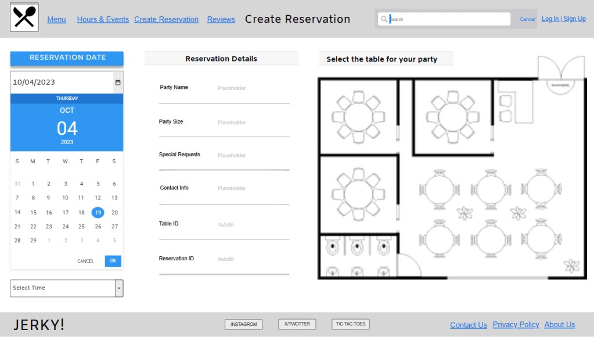View the Privacy Policy
Viewport: 594px width, 337px height.
(x=516, y=324)
